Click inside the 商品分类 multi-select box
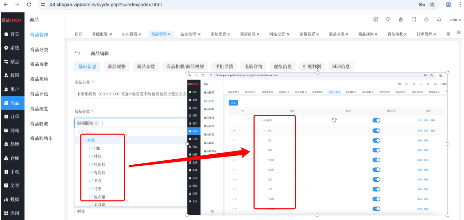The width and height of the screenshot is (464, 220). coord(131,123)
